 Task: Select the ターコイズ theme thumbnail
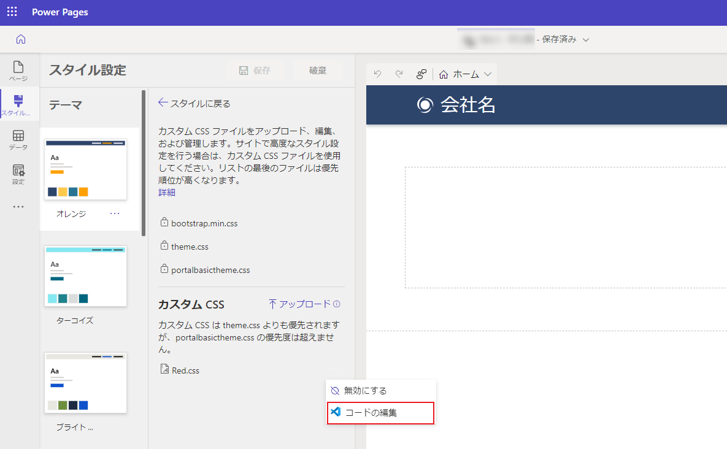(86, 276)
